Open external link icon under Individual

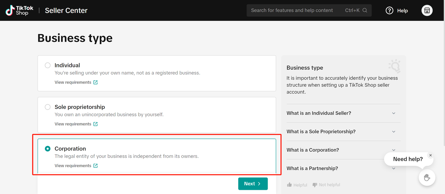pyautogui.click(x=96, y=82)
